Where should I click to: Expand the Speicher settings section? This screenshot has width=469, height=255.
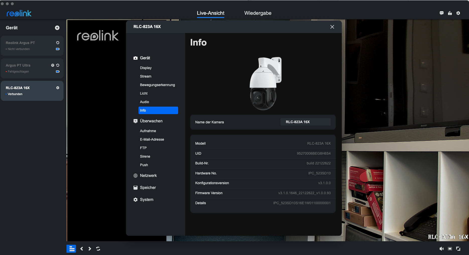[148, 188]
